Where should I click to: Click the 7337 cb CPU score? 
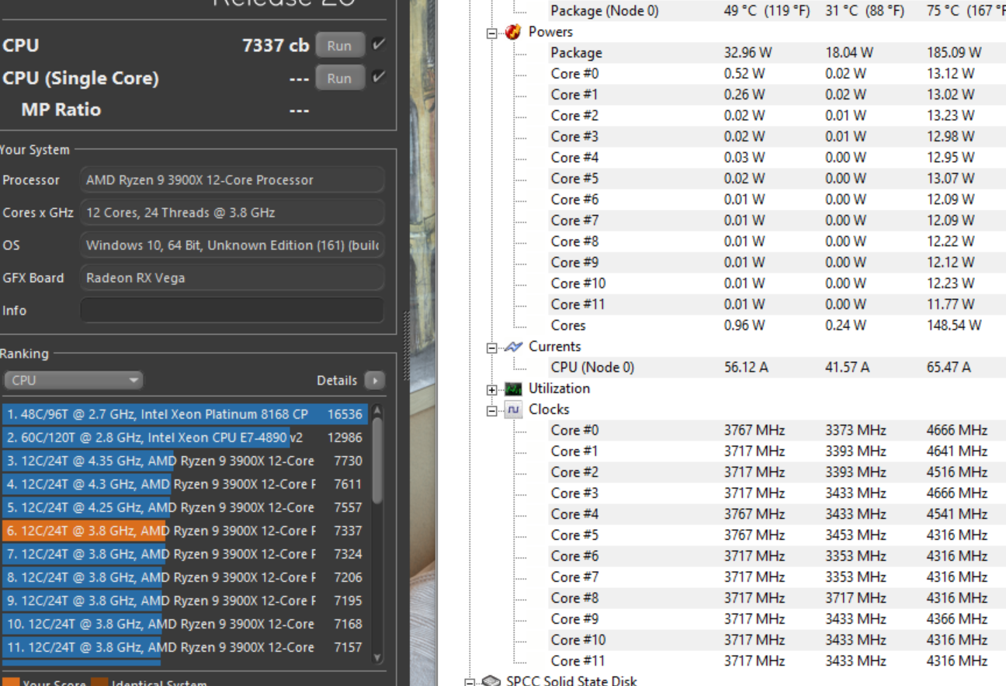click(276, 45)
